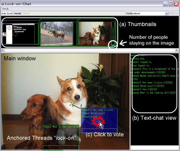Click the Host localhost combo box field
The image size is (180, 151).
[148, 13]
